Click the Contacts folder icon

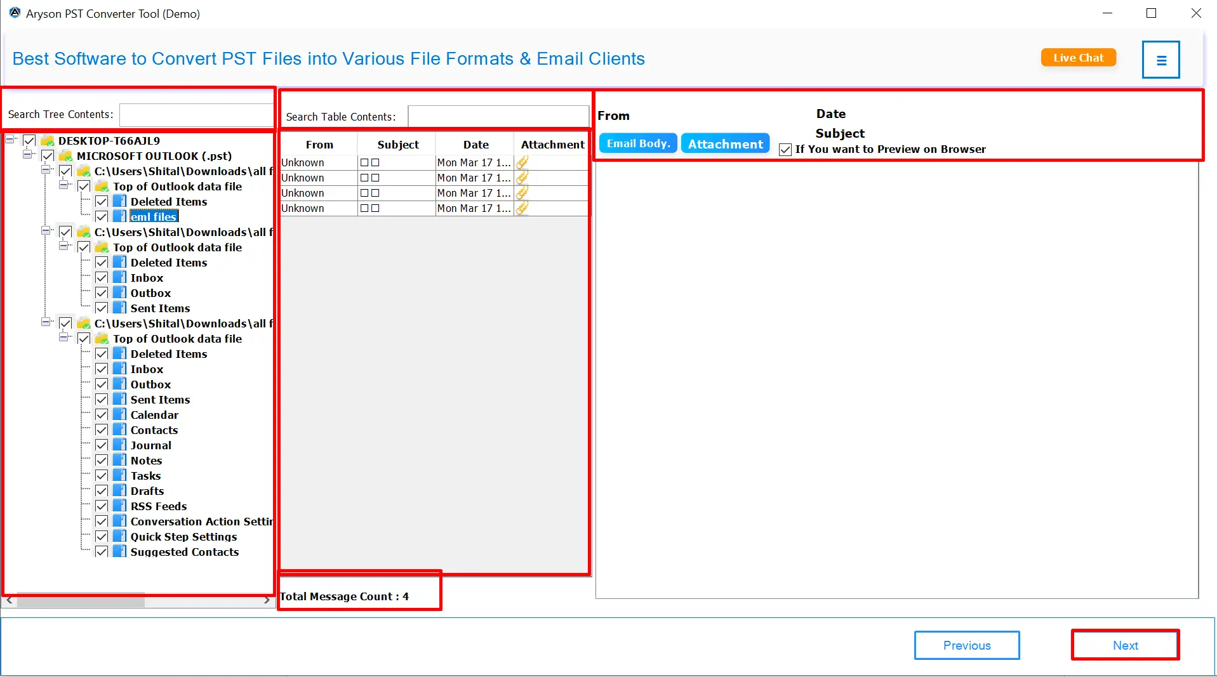point(119,430)
